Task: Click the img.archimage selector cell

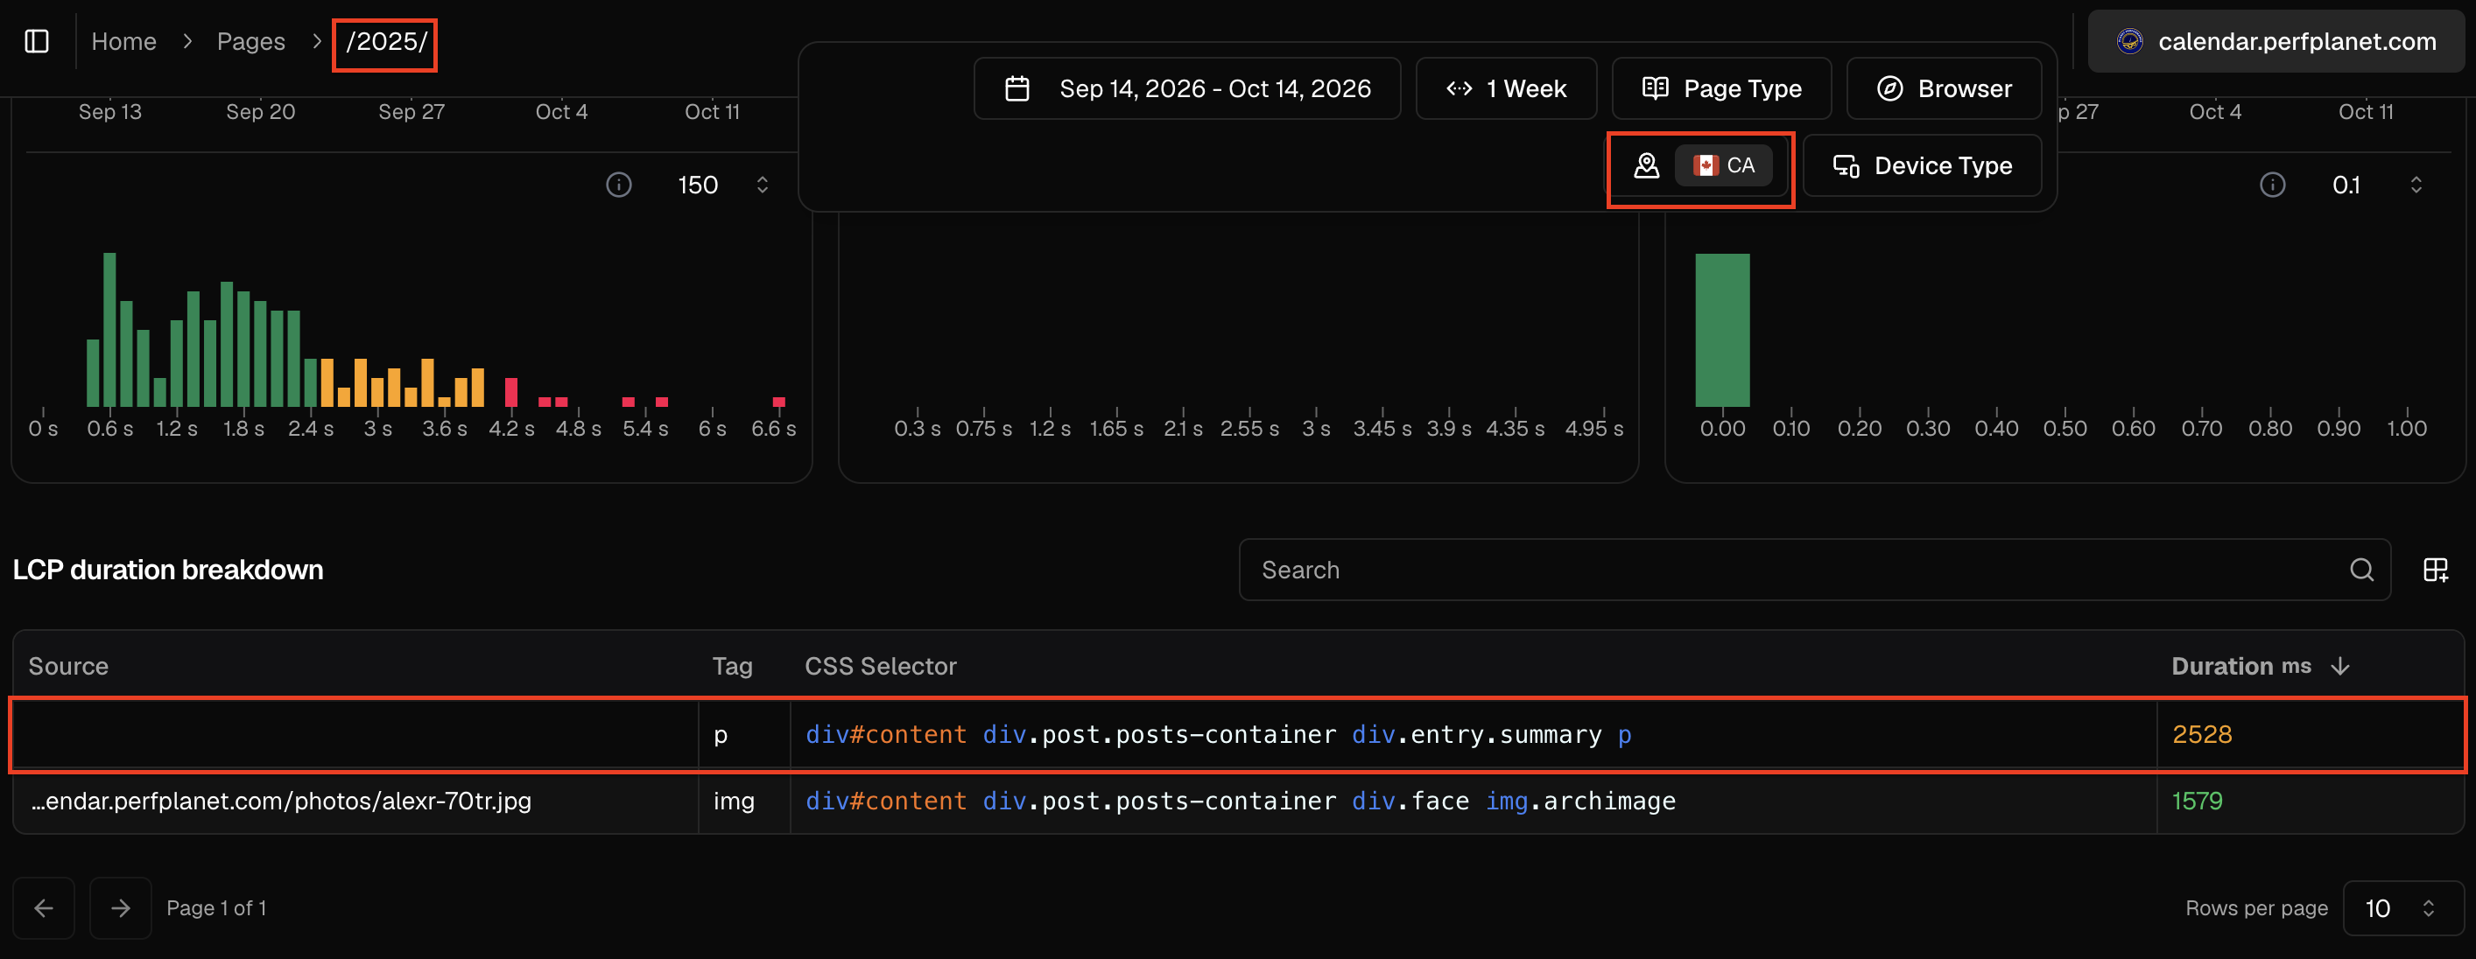Action: 1474,801
